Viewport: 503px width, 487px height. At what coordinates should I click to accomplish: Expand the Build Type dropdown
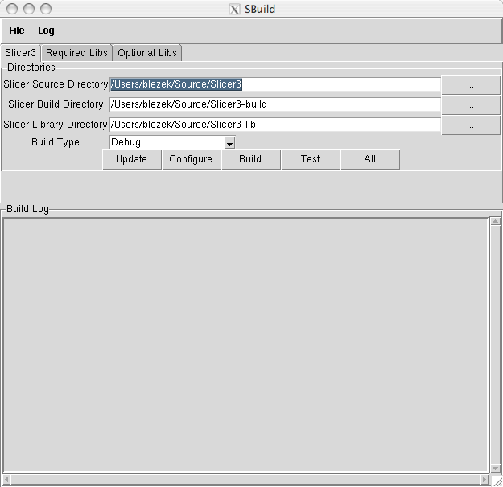(229, 143)
